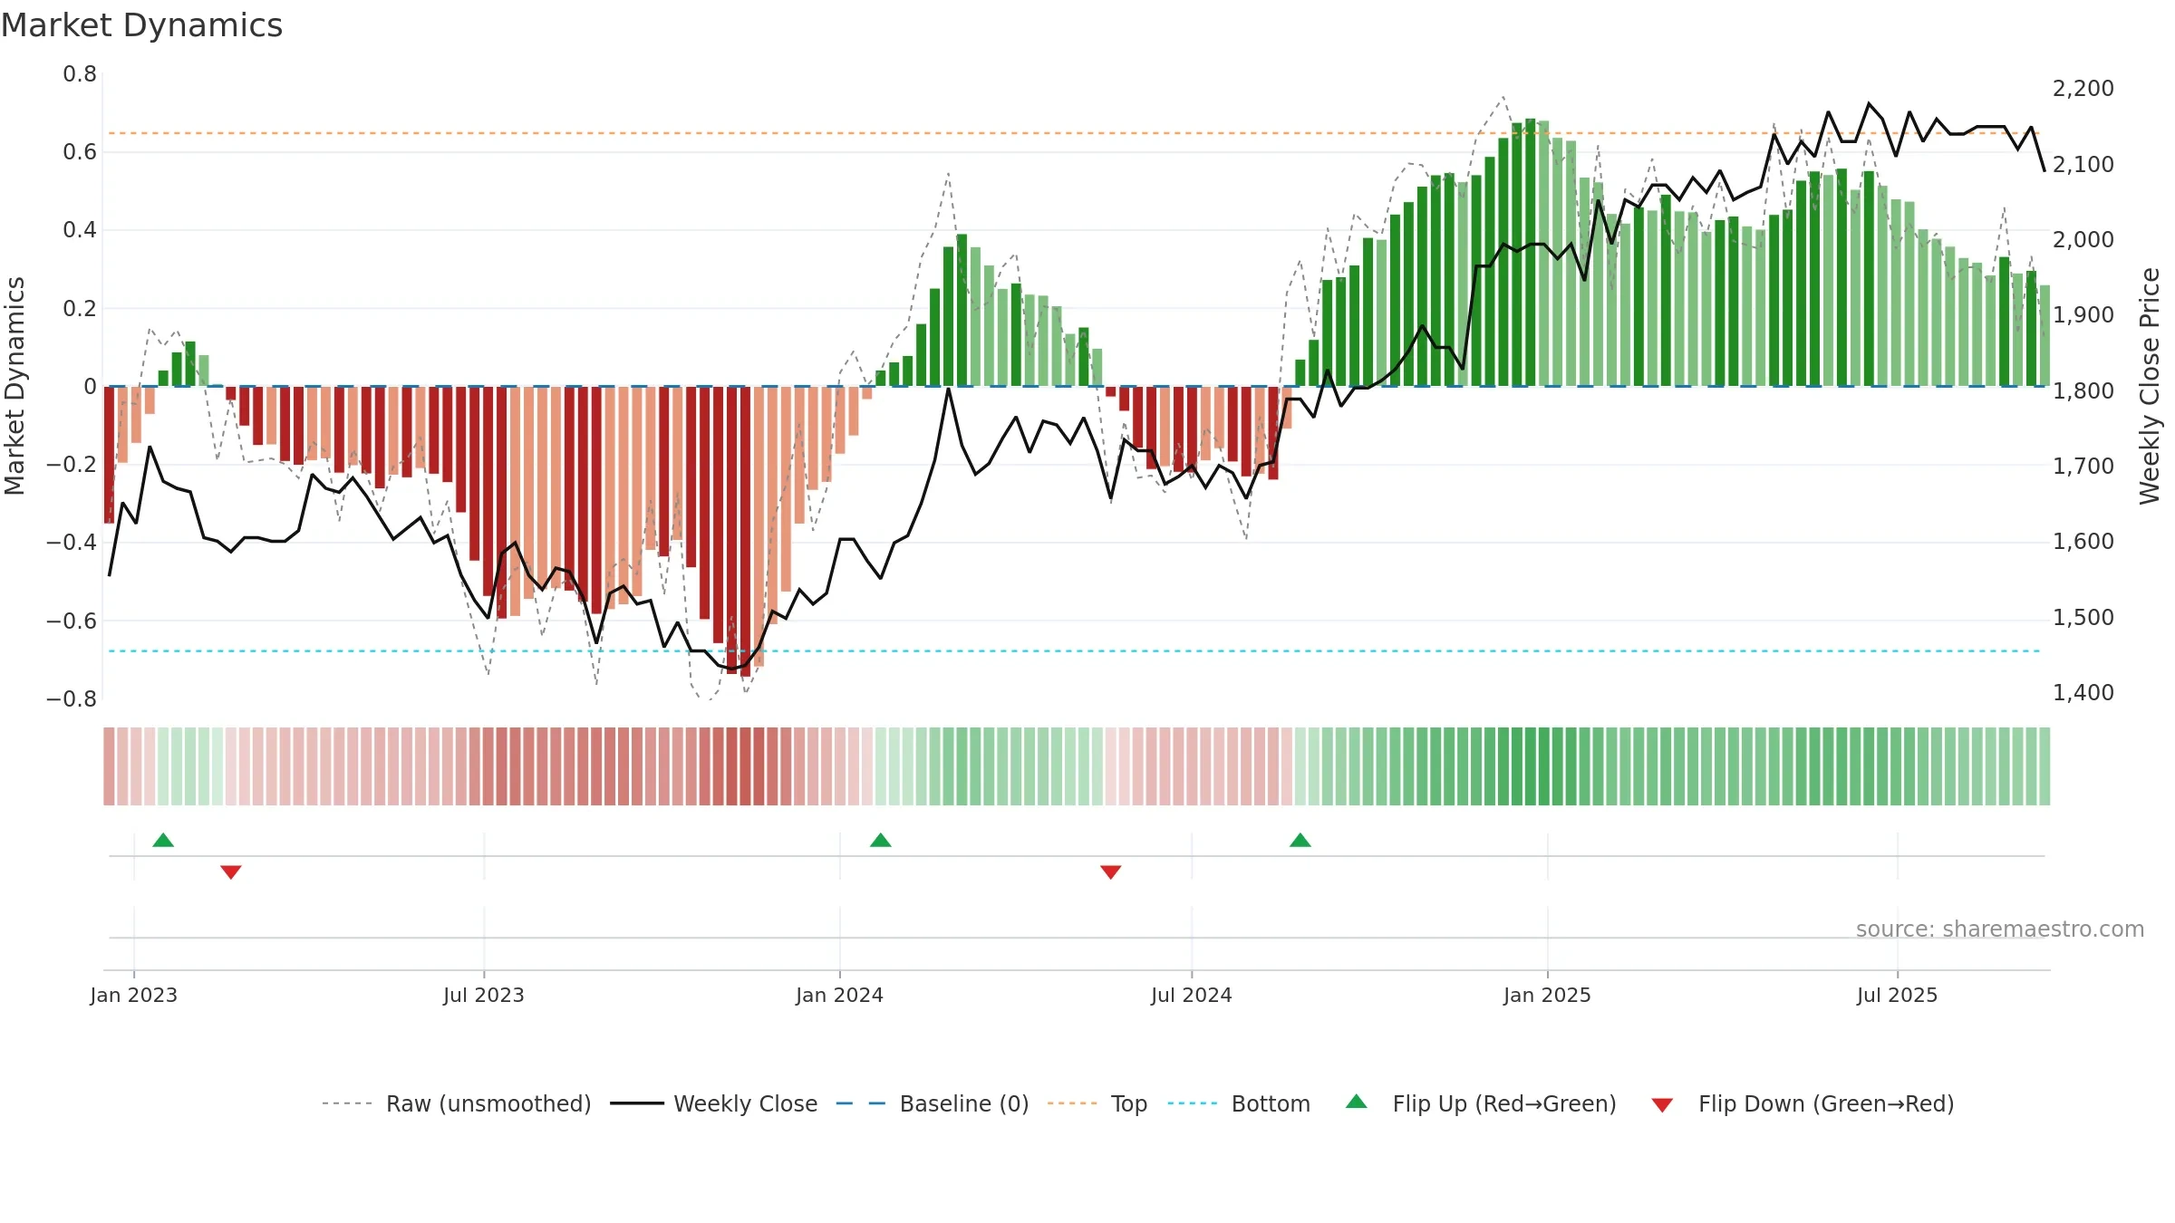2175x1223 pixels.
Task: Click the Jul 2024 x-axis label
Action: pos(1192,995)
